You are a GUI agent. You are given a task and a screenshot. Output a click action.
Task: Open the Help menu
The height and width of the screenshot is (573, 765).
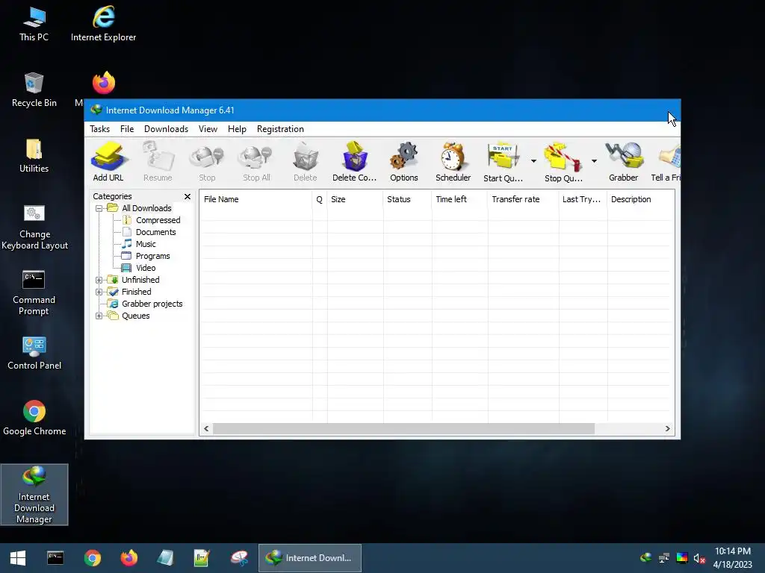237,129
